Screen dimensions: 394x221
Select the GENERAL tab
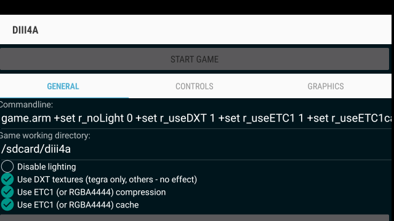pos(63,86)
